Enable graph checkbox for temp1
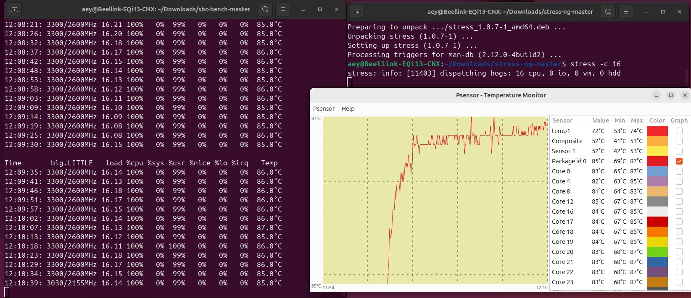Image resolution: width=691 pixels, height=298 pixels. point(679,131)
